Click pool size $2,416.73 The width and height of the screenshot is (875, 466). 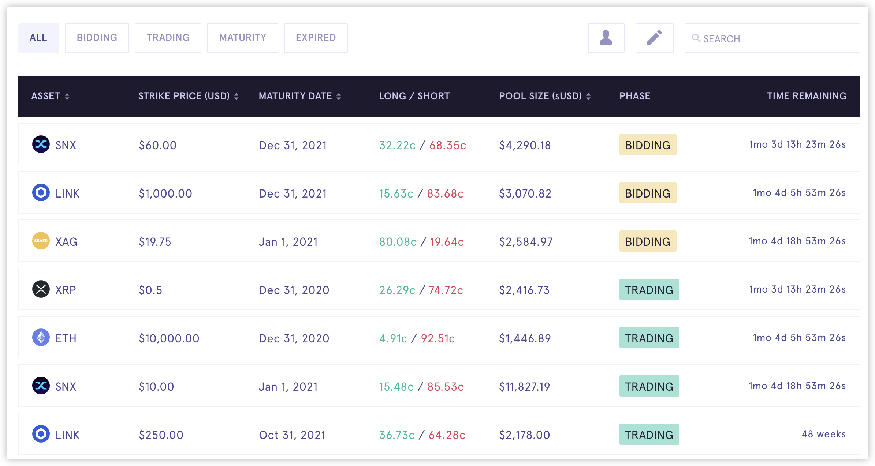coord(524,290)
